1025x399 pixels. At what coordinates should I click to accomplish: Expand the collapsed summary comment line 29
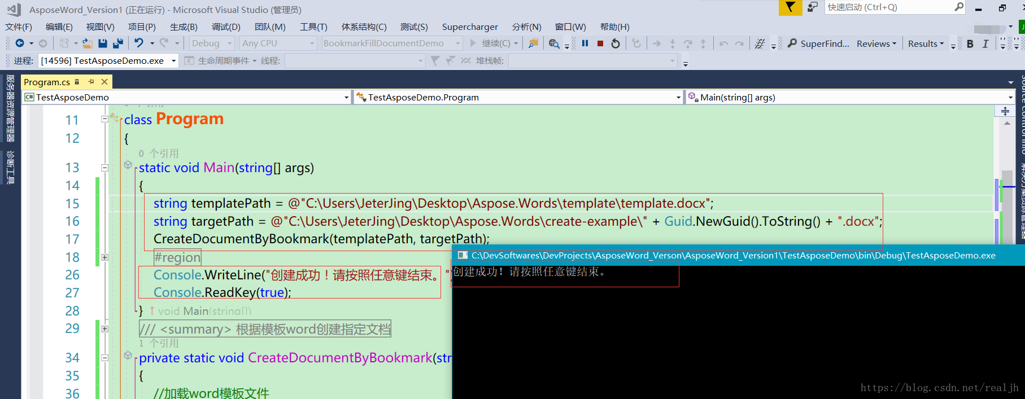click(104, 328)
